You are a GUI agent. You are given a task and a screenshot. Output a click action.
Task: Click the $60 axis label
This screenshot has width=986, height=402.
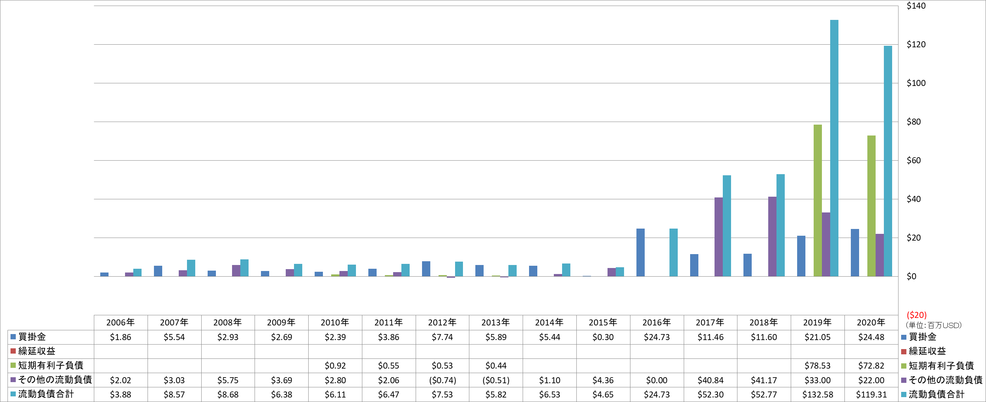914,160
